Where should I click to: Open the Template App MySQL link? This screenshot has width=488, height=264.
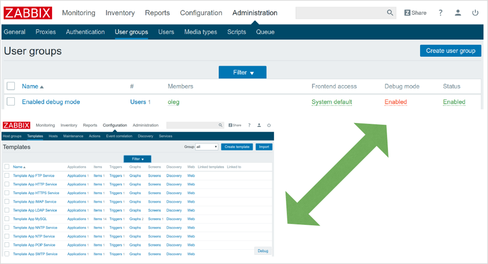click(30, 219)
